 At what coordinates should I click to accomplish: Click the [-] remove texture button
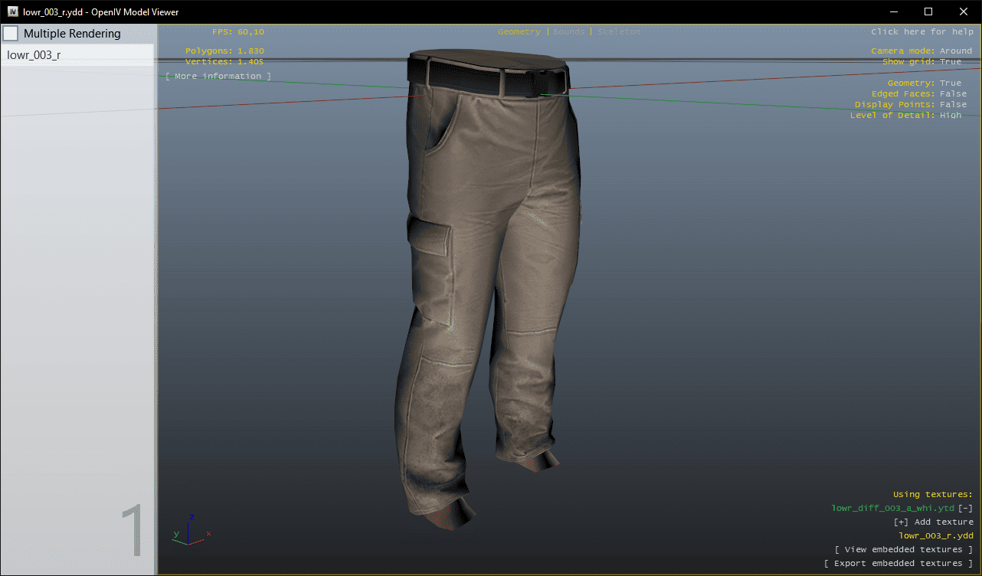tap(966, 509)
